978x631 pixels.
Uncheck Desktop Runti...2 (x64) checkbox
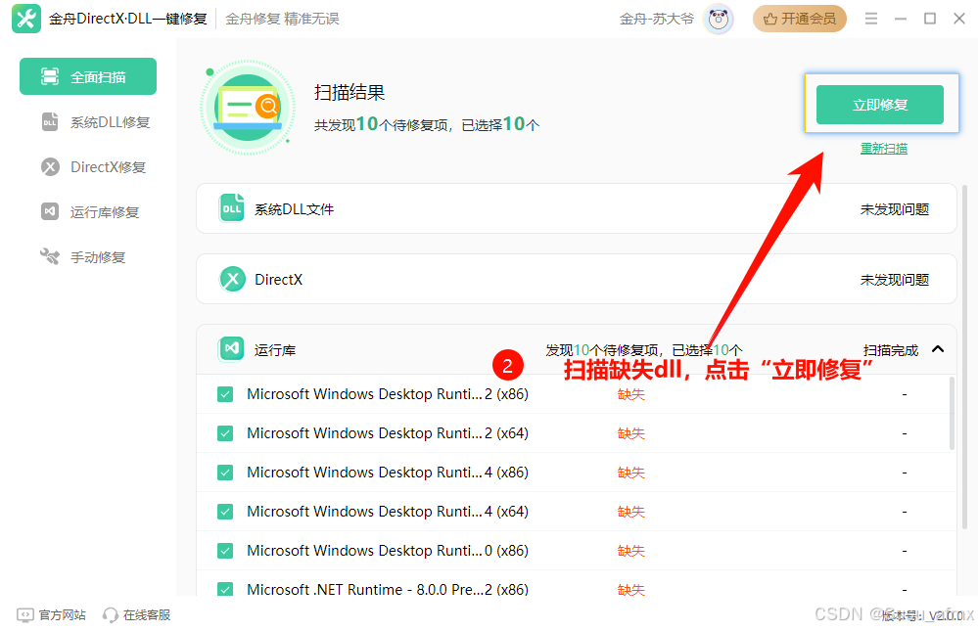[225, 433]
